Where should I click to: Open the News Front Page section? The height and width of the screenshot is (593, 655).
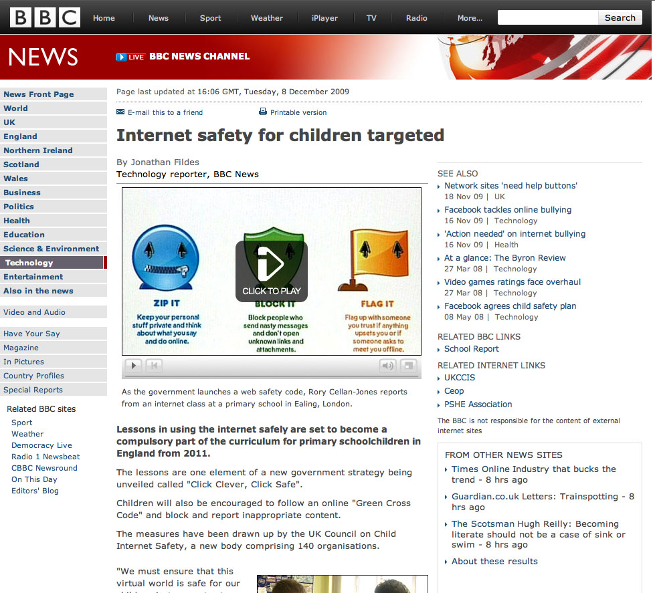(x=38, y=94)
